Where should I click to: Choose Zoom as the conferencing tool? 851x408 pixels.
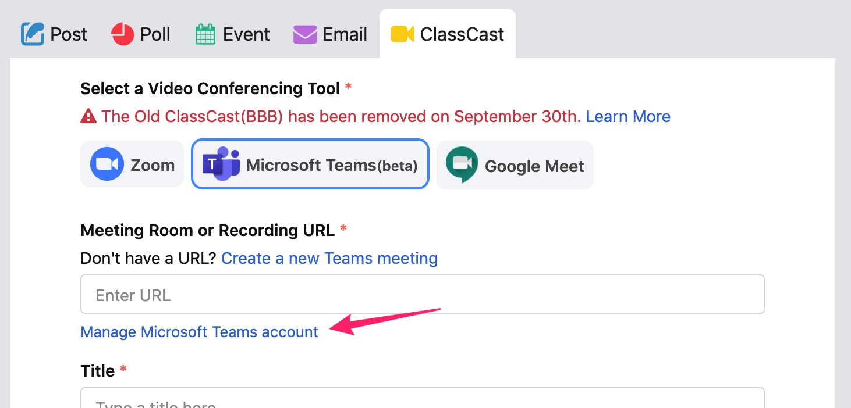(132, 164)
